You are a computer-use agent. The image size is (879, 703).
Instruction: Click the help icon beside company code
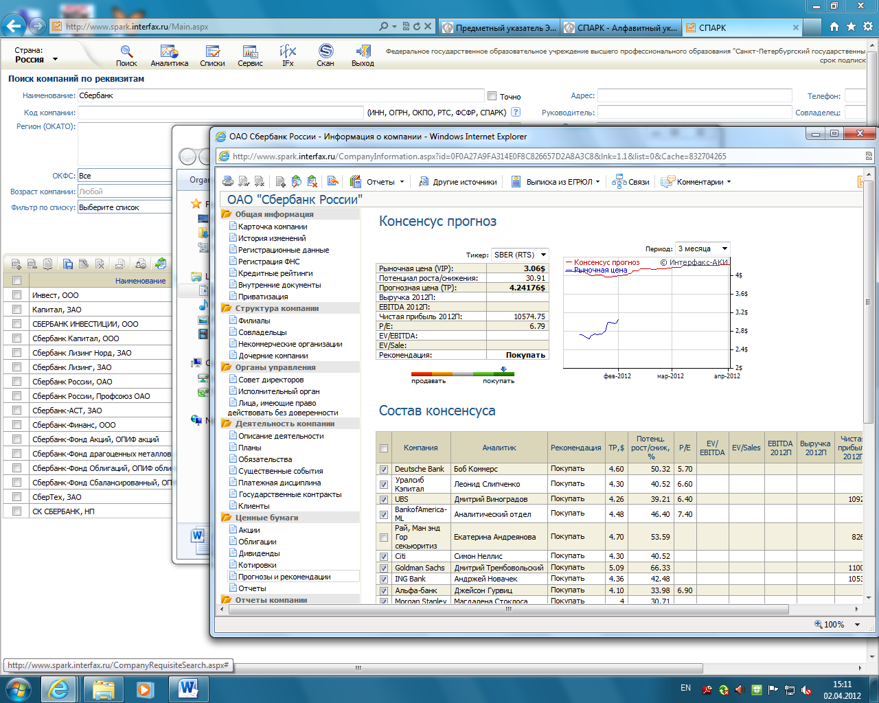(x=516, y=112)
